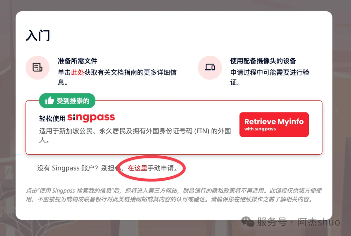Click the italic grey privacy disclaimer paragraph

pos(174,195)
